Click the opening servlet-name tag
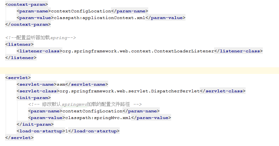 (x=37, y=84)
